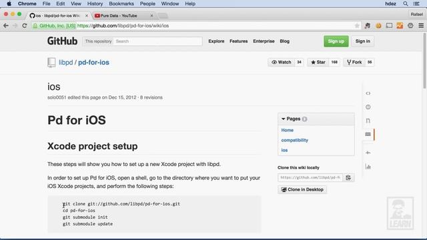Click the orange extension icon in toolbar
Viewport: 427px width, 240px height.
400,25
